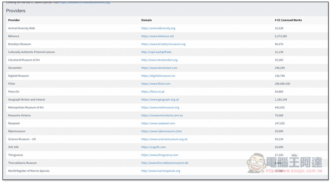331x182 pixels.
Task: Open the thorvaldsensmuseum.dk link
Action: click(165, 163)
